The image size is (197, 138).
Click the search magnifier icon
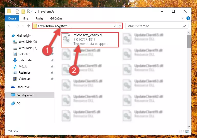[184, 26]
